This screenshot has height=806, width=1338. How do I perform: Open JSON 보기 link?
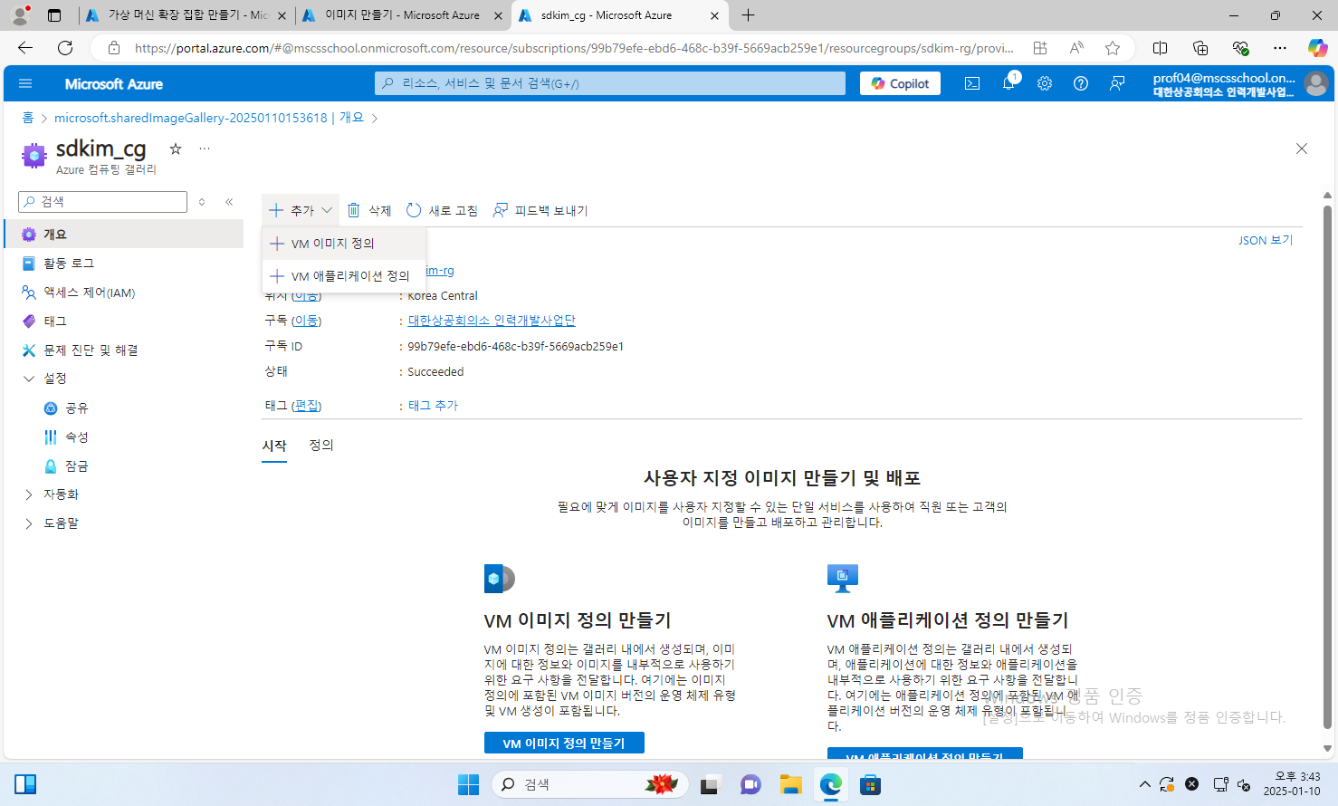[x=1266, y=240]
